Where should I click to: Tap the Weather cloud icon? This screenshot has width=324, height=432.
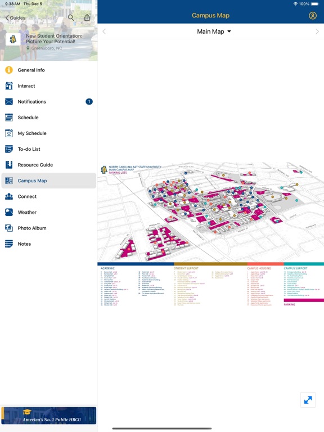tap(9, 212)
